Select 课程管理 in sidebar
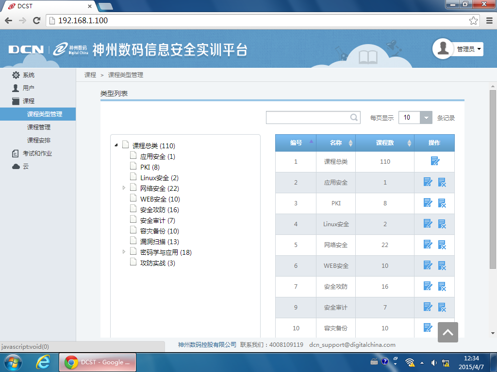 coord(39,127)
